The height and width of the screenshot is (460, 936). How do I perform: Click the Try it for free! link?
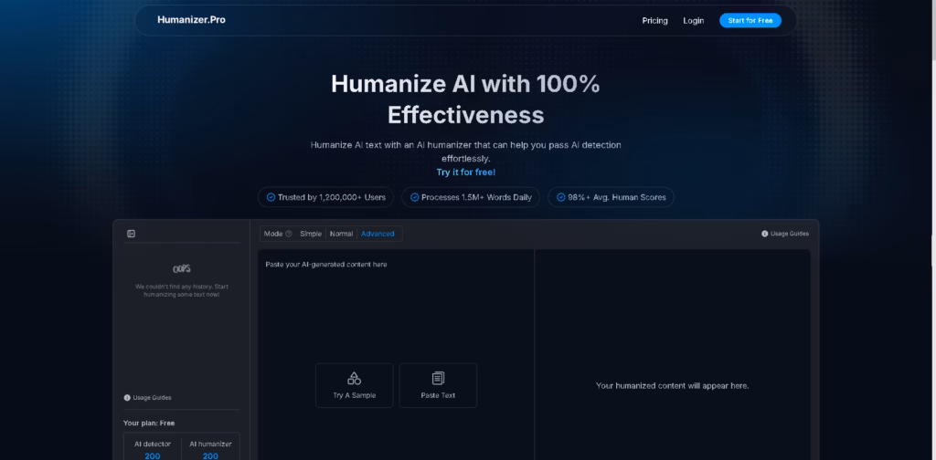(x=465, y=172)
